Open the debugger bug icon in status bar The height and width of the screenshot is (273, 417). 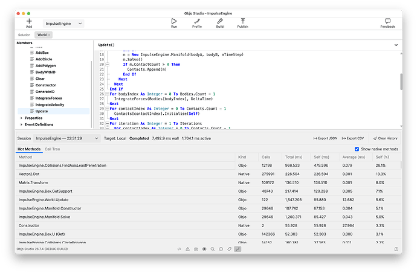point(196,249)
